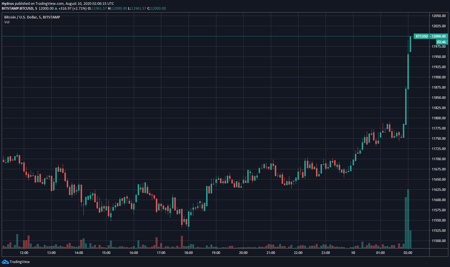The width and height of the screenshot is (450, 267).
Task: Click the tallest green volume bar
Action: point(408,219)
